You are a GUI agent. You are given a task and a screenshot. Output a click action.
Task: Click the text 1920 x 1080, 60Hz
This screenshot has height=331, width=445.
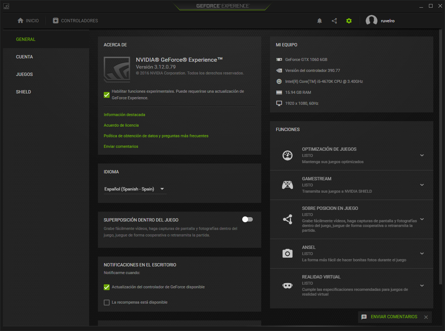302,103
